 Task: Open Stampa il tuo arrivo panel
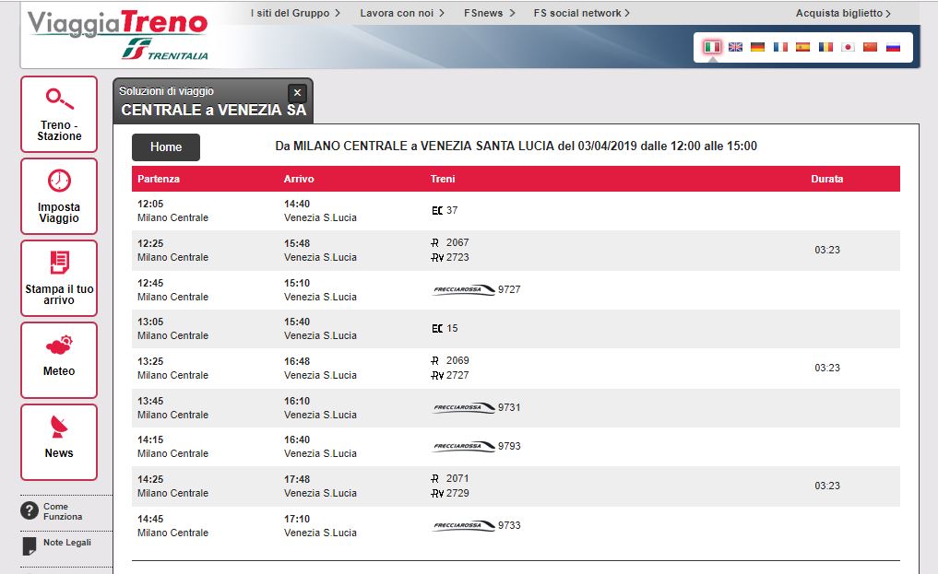click(59, 278)
